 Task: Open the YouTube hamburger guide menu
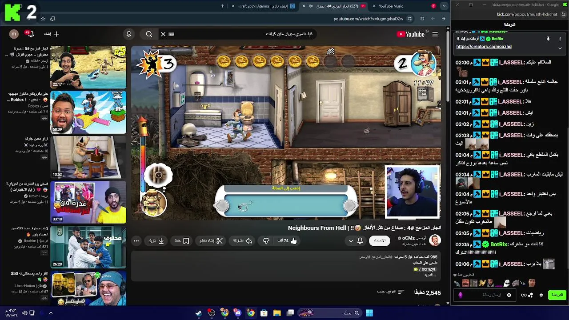[x=435, y=34]
